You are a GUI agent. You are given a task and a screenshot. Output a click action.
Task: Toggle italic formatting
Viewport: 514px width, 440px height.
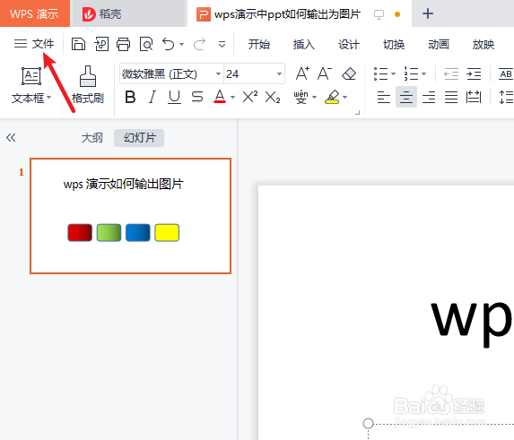pyautogui.click(x=152, y=97)
